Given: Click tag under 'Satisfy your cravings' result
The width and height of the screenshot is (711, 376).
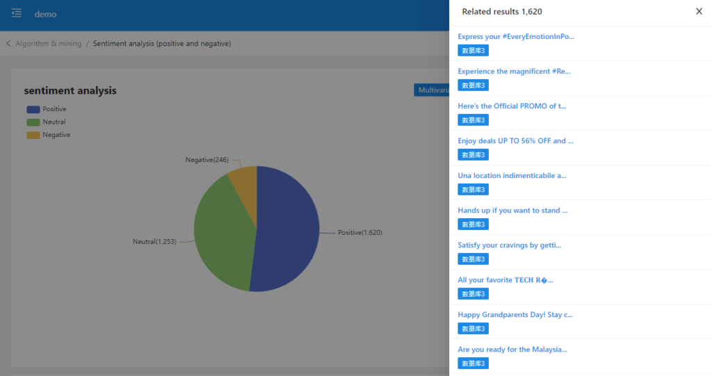Looking at the screenshot, I should click(x=473, y=259).
